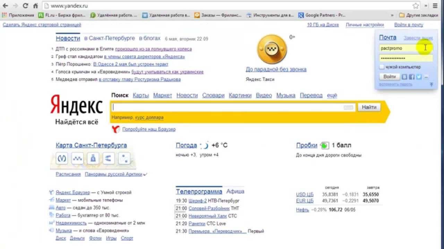
Task: Click the курс доллара example query
Action: (x=149, y=118)
